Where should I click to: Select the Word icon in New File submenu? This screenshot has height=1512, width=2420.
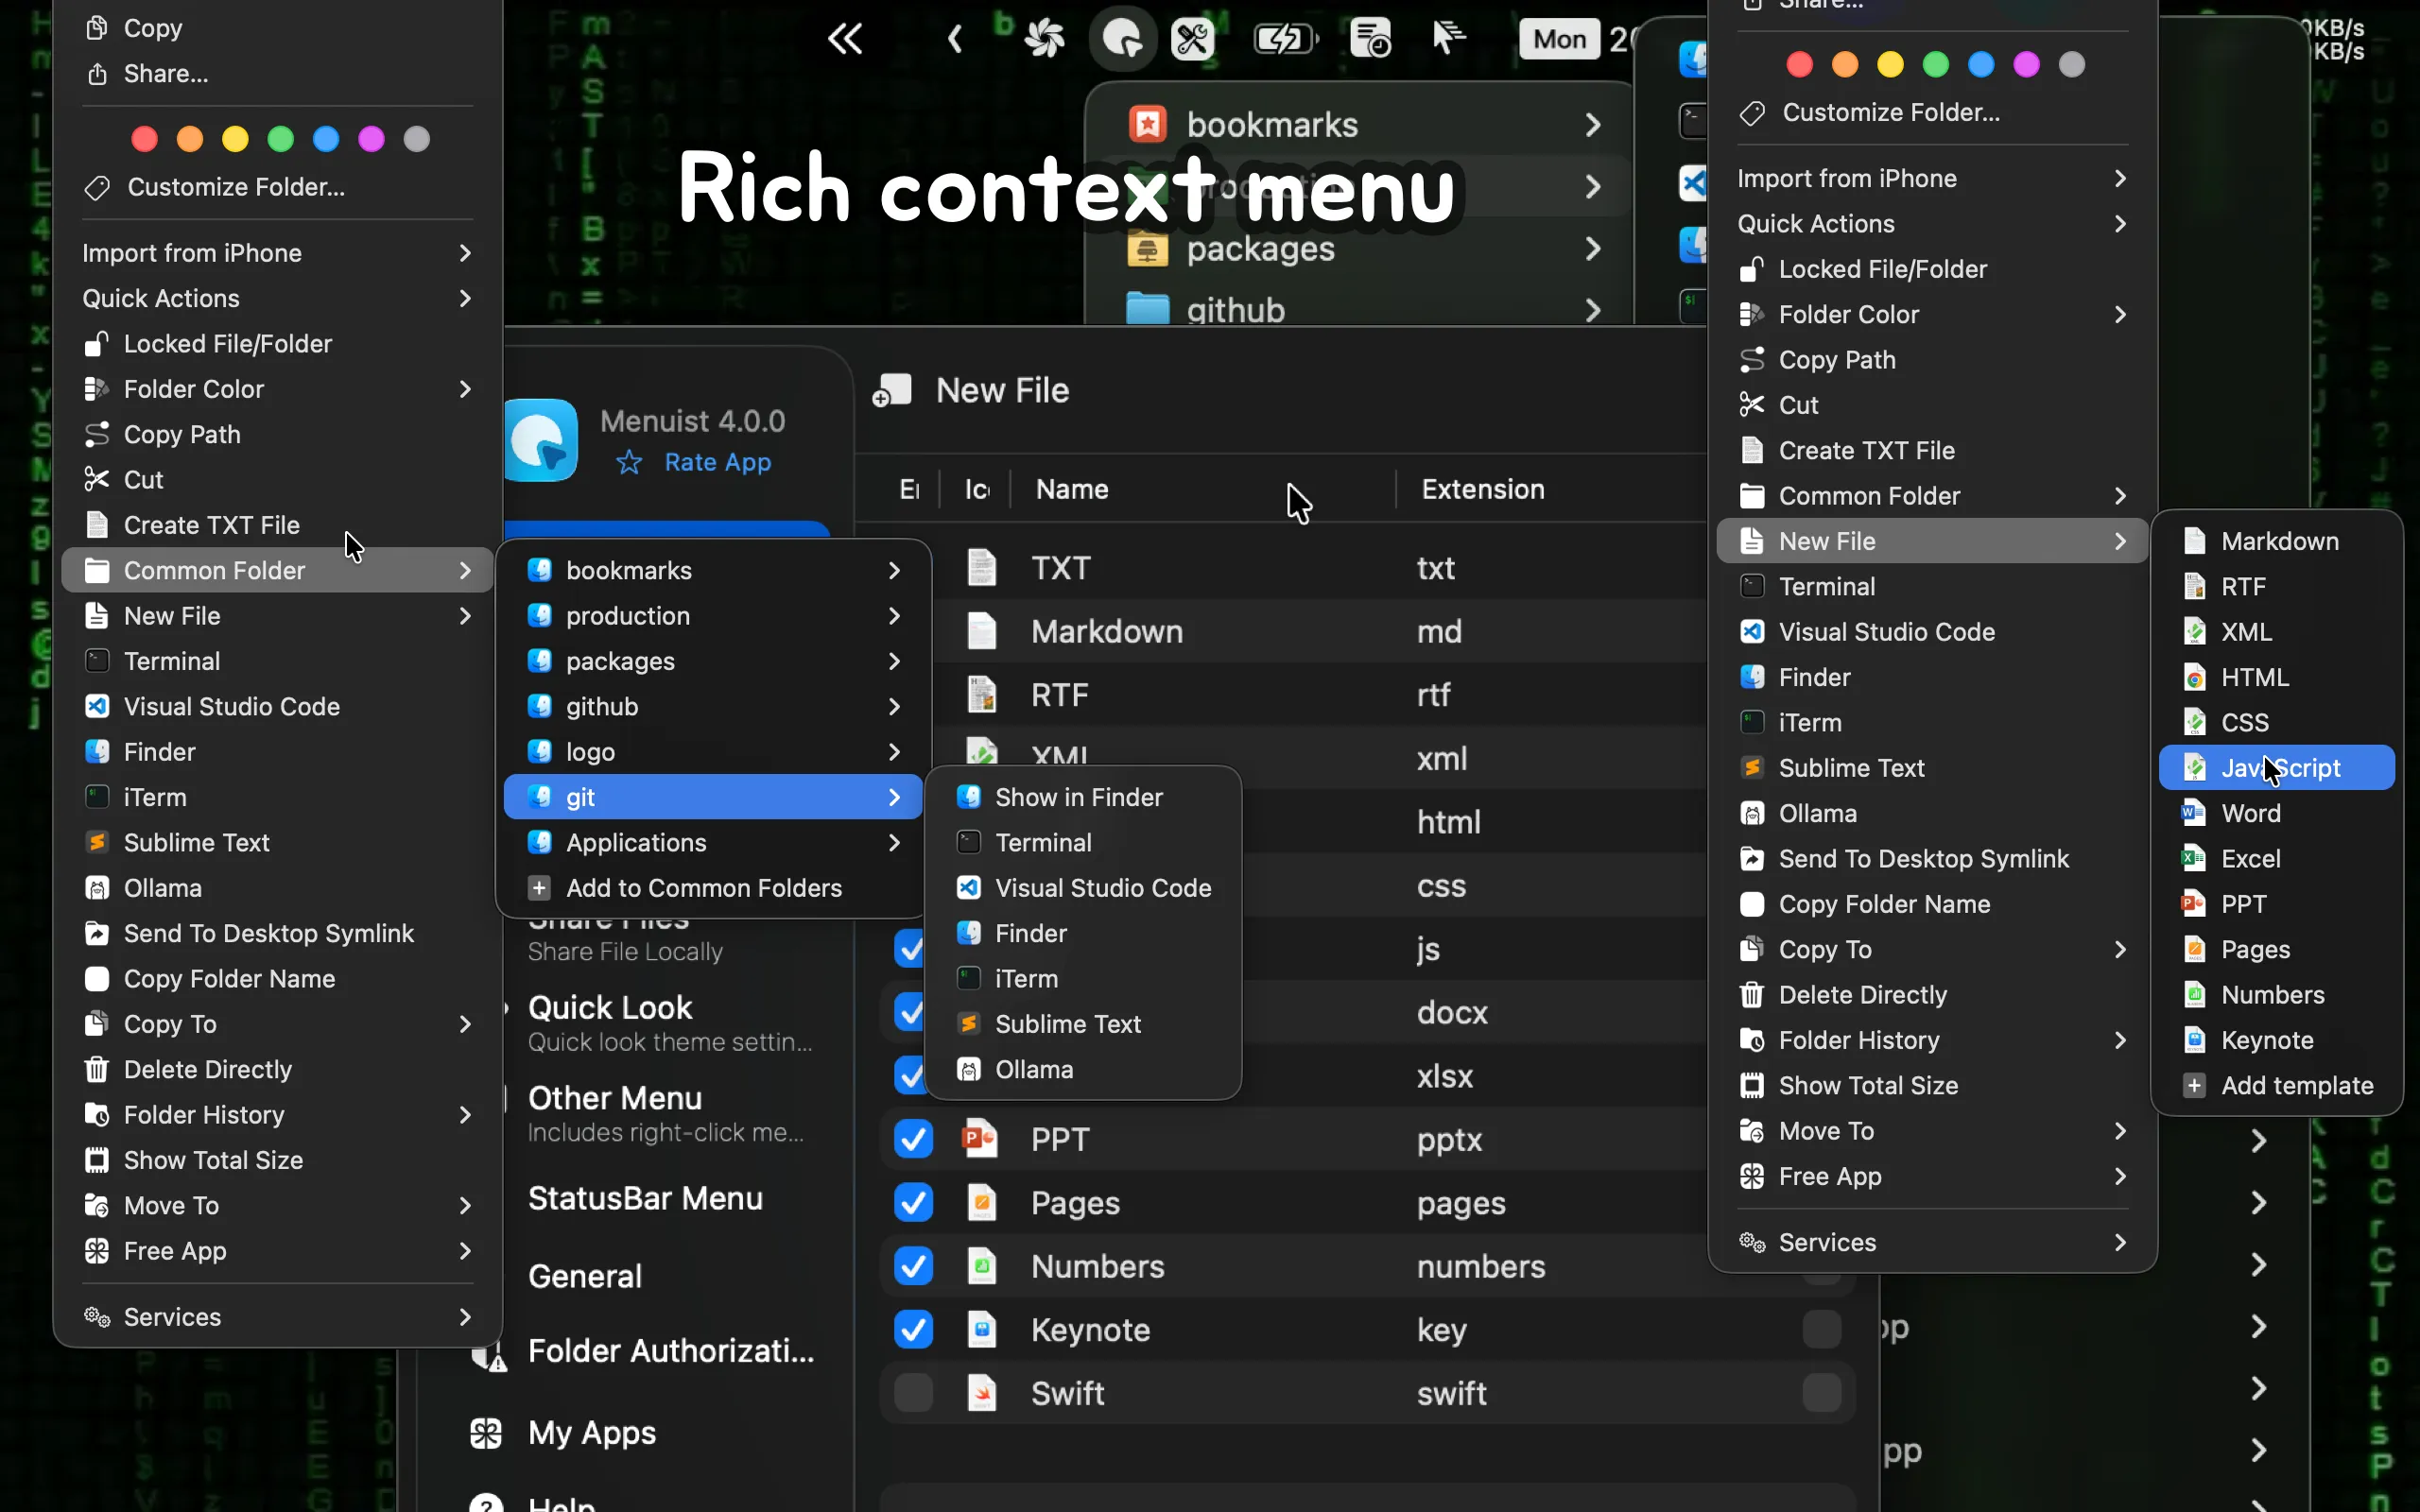coord(2194,813)
